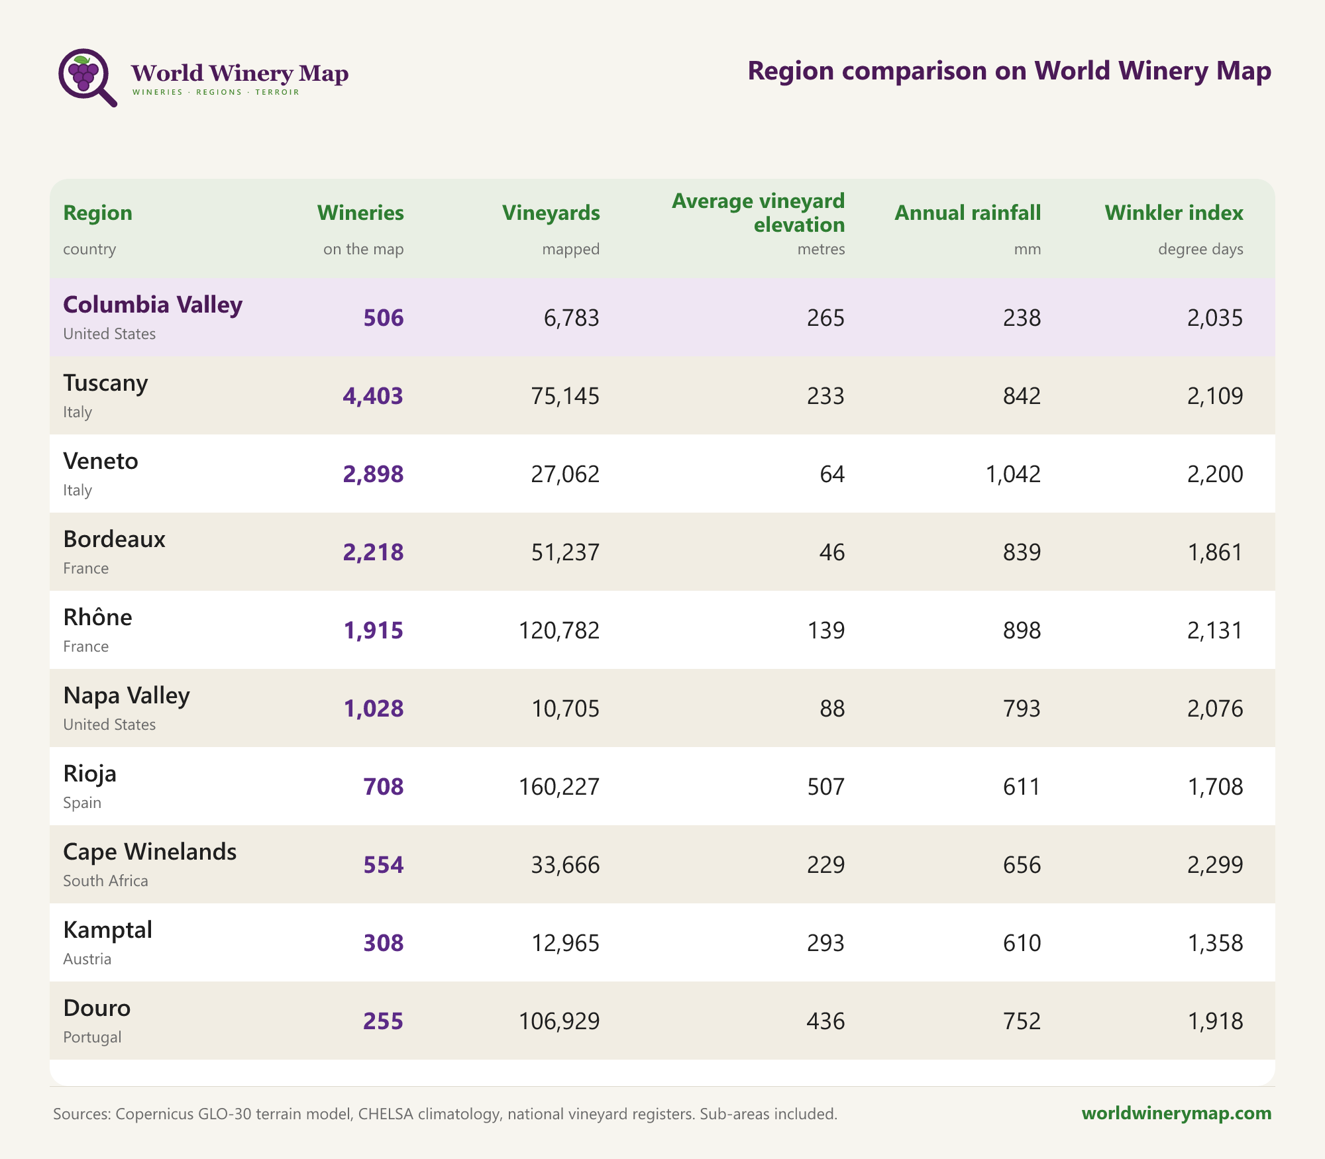Select Bordeaux winery count 2,218
Image resolution: width=1325 pixels, height=1159 pixels.
click(373, 552)
